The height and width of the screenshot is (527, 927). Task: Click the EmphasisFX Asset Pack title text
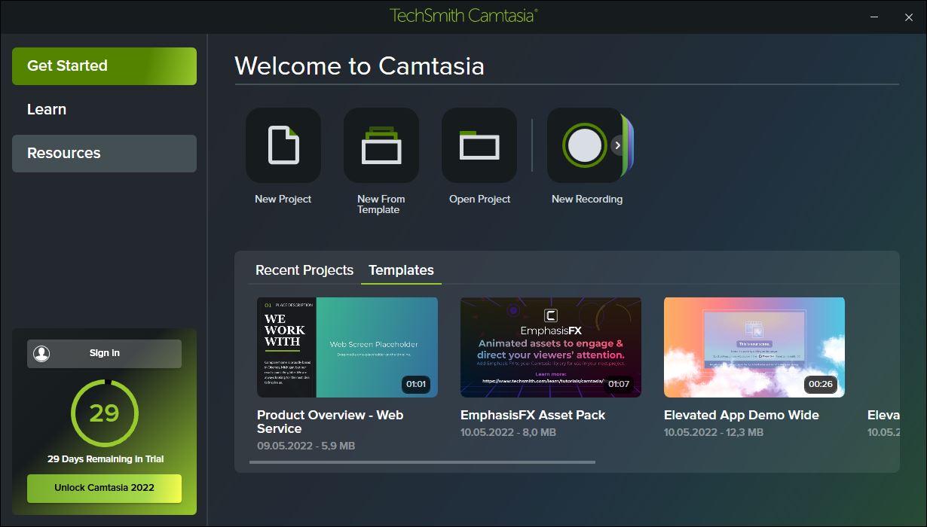(x=533, y=415)
